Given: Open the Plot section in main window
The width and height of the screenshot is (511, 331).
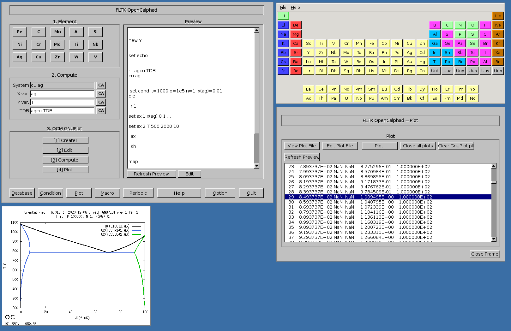Looking at the screenshot, I should (x=79, y=193).
